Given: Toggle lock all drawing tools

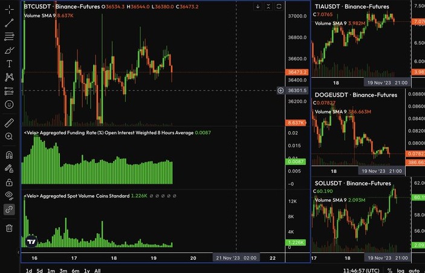Looking at the screenshot, I should pos(9,182).
